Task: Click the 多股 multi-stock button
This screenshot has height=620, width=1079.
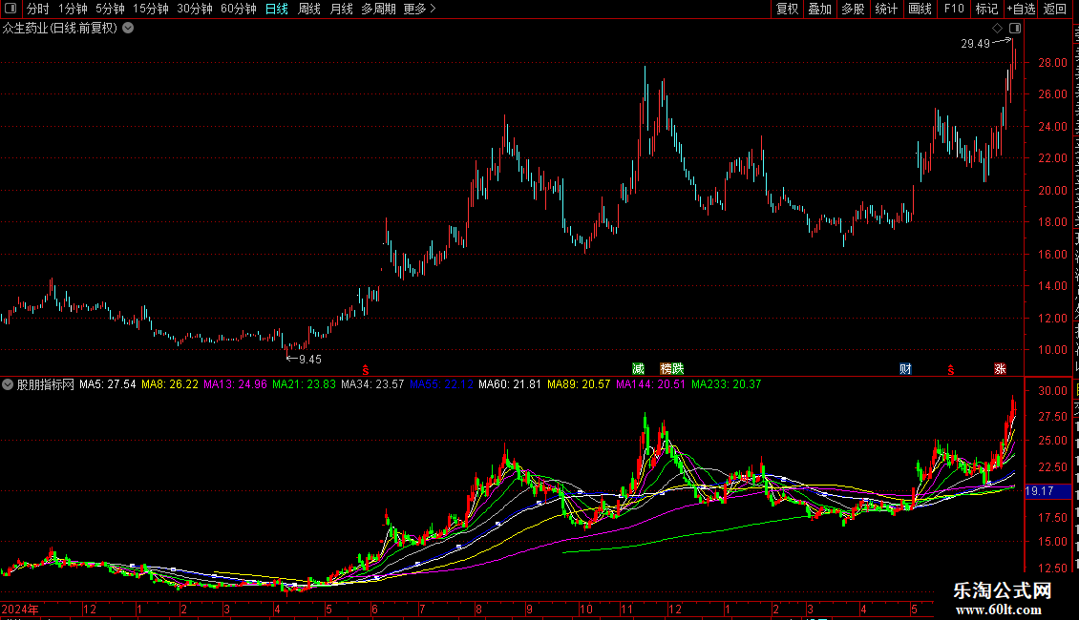Action: pos(853,9)
